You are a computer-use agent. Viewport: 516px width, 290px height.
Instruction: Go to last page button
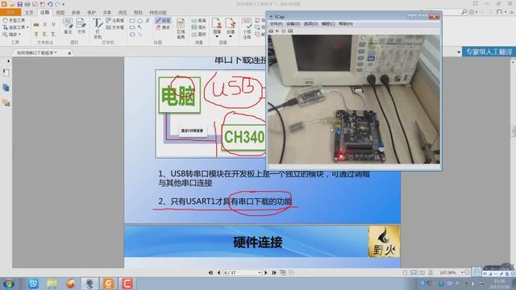click(x=274, y=272)
